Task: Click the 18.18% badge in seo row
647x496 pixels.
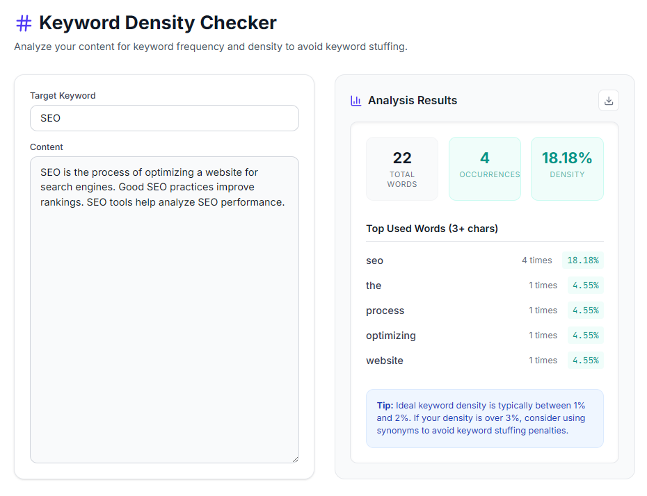Action: pyautogui.click(x=582, y=261)
